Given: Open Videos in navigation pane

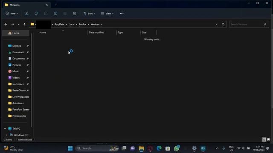Looking at the screenshot, I should tap(16, 78).
